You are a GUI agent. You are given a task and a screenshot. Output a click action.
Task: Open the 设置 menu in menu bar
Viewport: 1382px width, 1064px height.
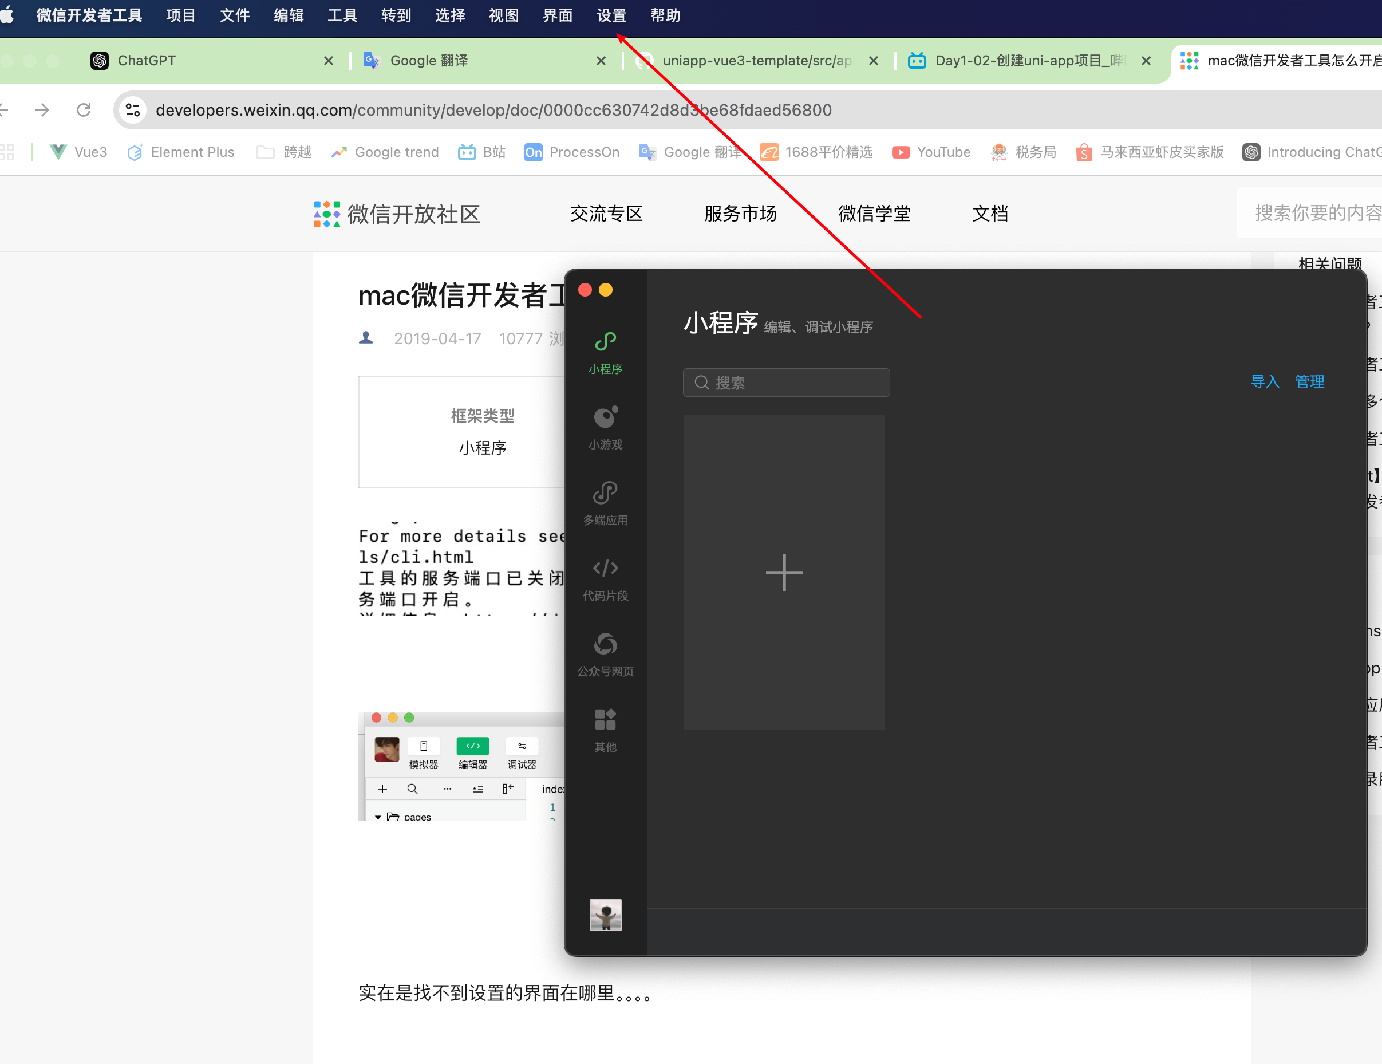[611, 15]
